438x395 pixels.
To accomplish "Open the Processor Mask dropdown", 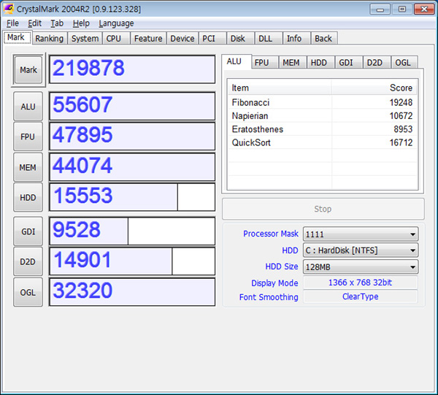I will [x=361, y=234].
